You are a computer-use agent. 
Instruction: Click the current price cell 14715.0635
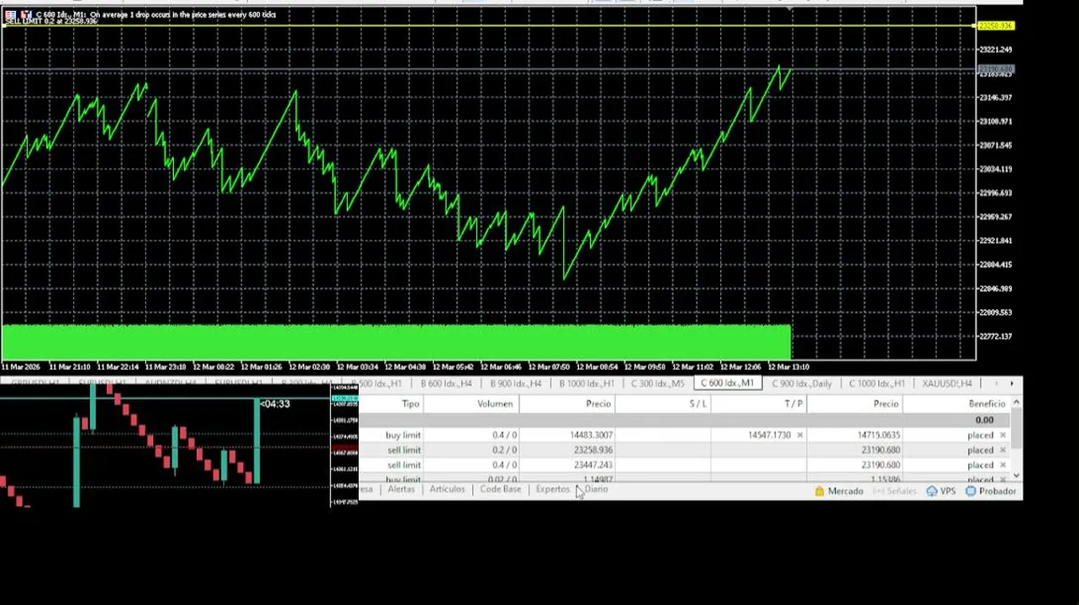tap(878, 435)
